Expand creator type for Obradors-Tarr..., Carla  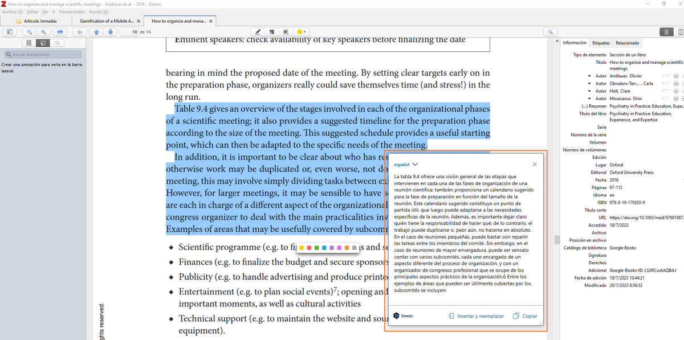pos(589,84)
